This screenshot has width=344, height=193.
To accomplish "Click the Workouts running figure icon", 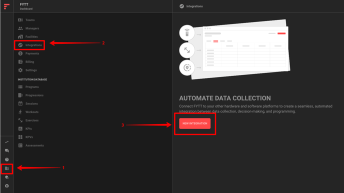I will 20,112.
